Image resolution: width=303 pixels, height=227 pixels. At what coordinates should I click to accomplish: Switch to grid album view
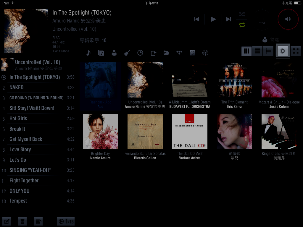pos(246,51)
